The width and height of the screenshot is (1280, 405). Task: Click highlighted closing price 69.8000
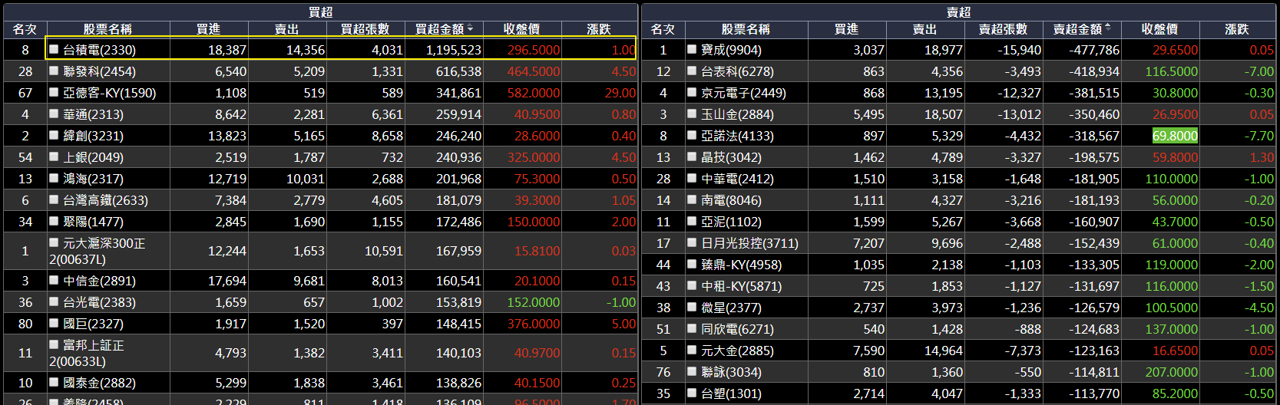point(1175,136)
